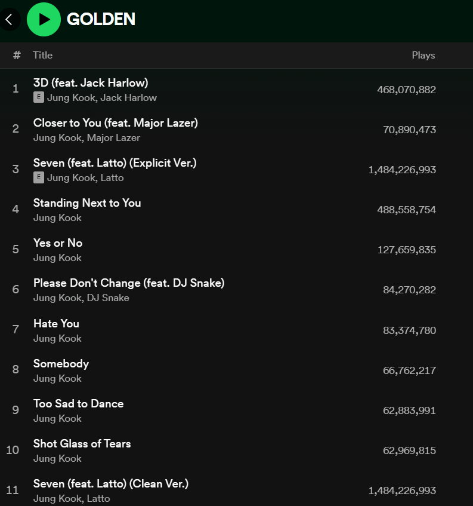Open Latto artist link under Explicit Ver.
The image size is (473, 506).
coord(112,177)
